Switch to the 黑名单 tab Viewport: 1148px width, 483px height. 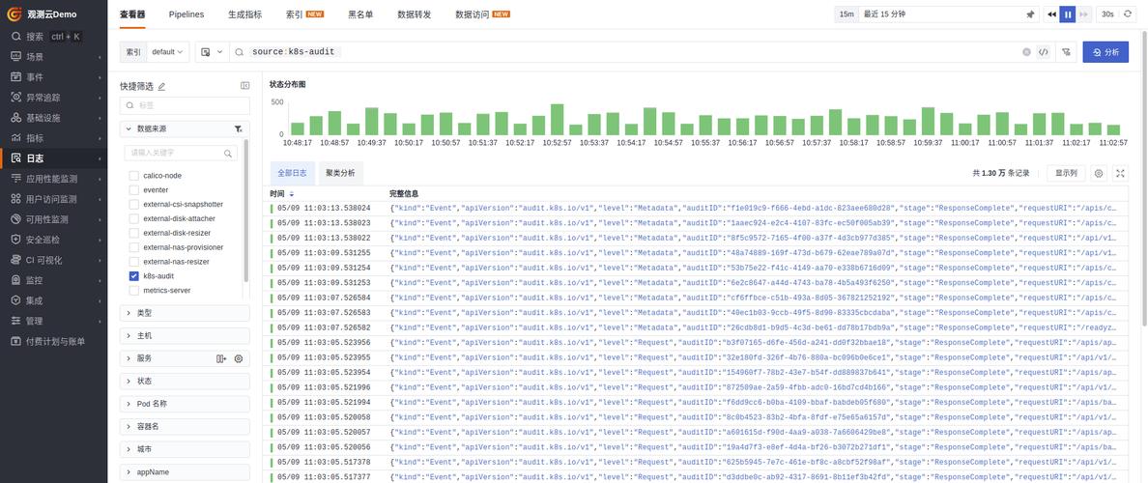click(360, 14)
